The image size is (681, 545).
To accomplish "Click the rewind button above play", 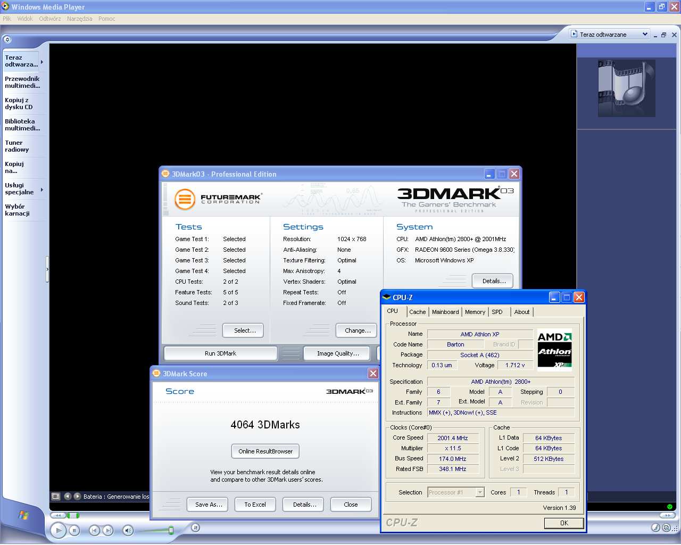I will point(57,515).
